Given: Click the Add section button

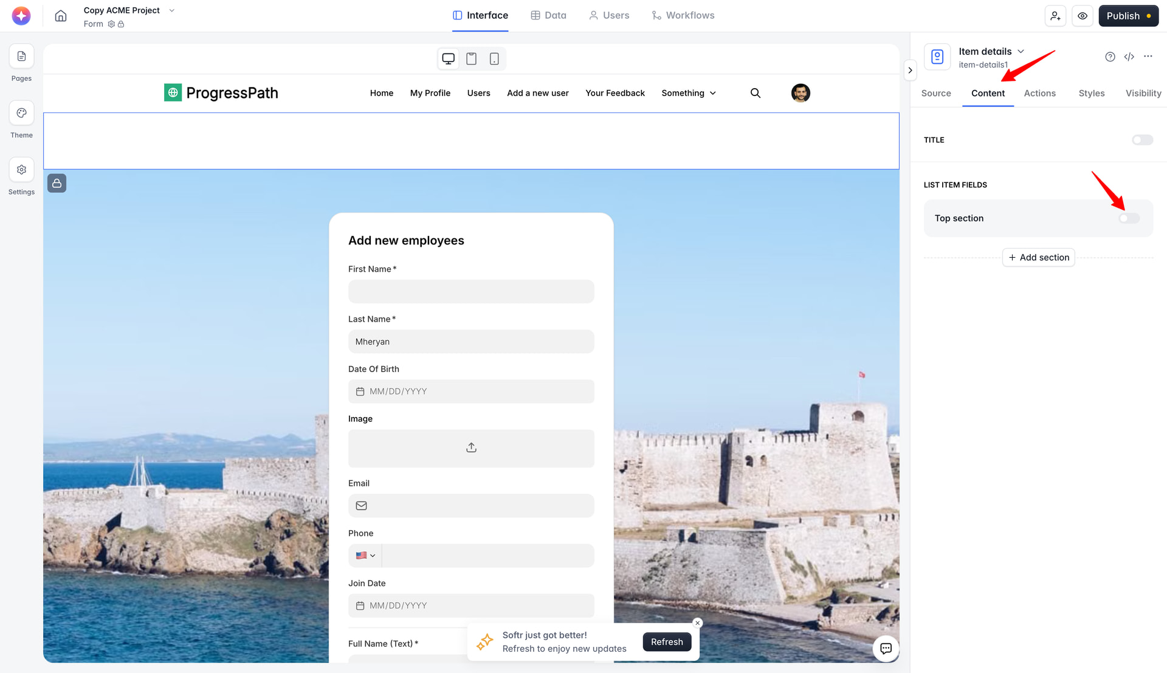Looking at the screenshot, I should [x=1038, y=258].
